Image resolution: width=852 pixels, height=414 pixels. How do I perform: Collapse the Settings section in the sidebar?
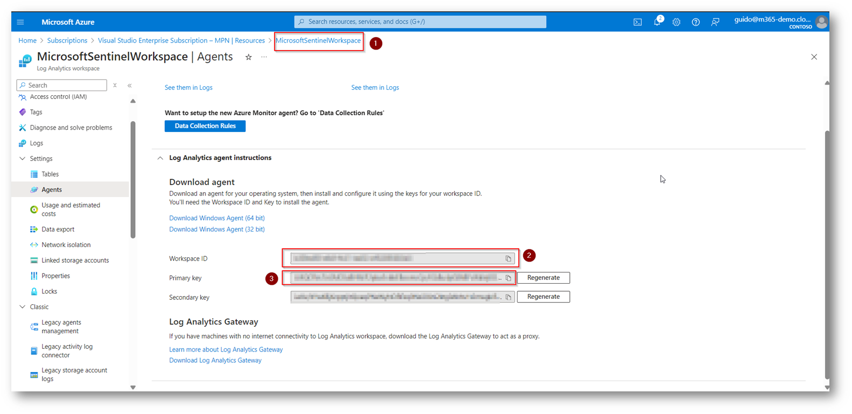(22, 159)
